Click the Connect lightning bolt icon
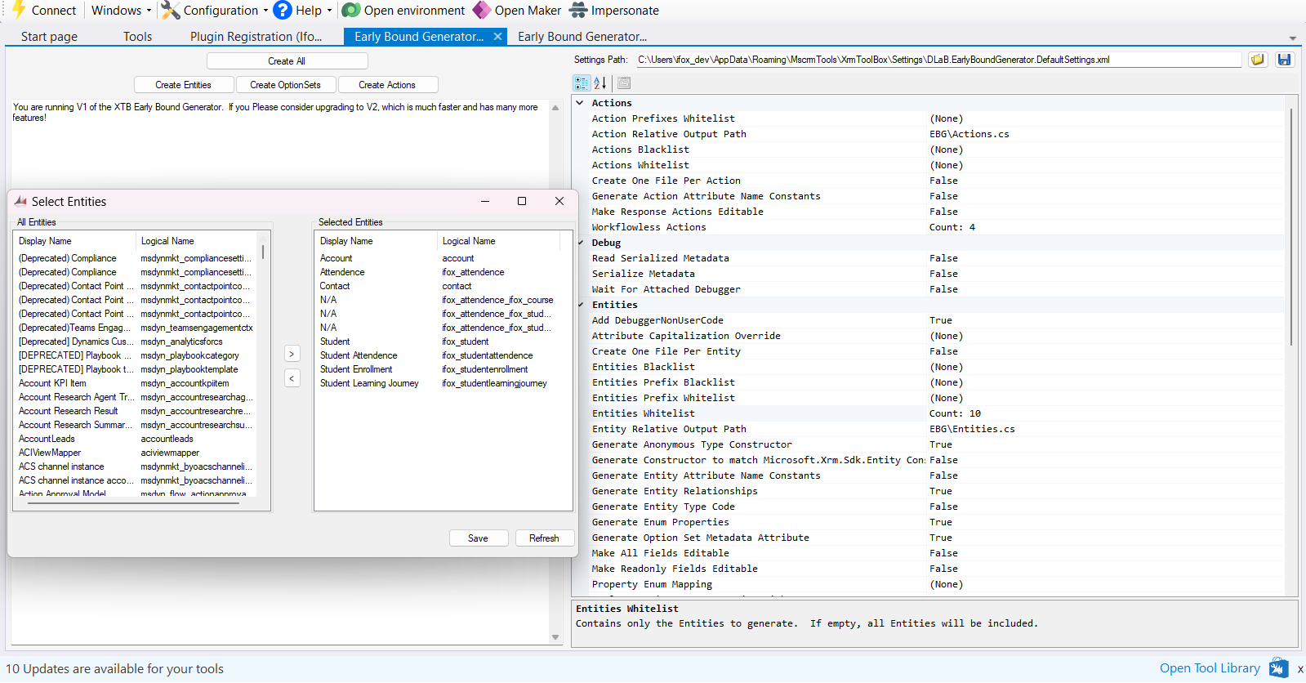The width and height of the screenshot is (1306, 683). tap(19, 10)
